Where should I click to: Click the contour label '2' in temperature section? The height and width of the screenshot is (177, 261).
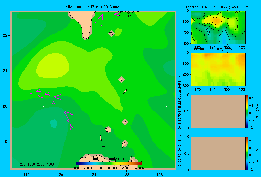(220, 23)
